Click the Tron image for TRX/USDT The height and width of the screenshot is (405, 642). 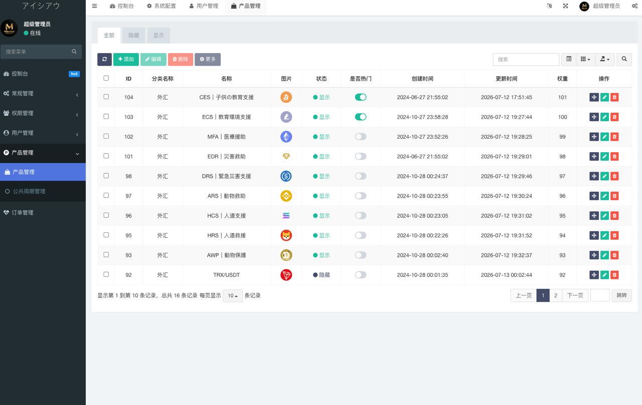(286, 275)
